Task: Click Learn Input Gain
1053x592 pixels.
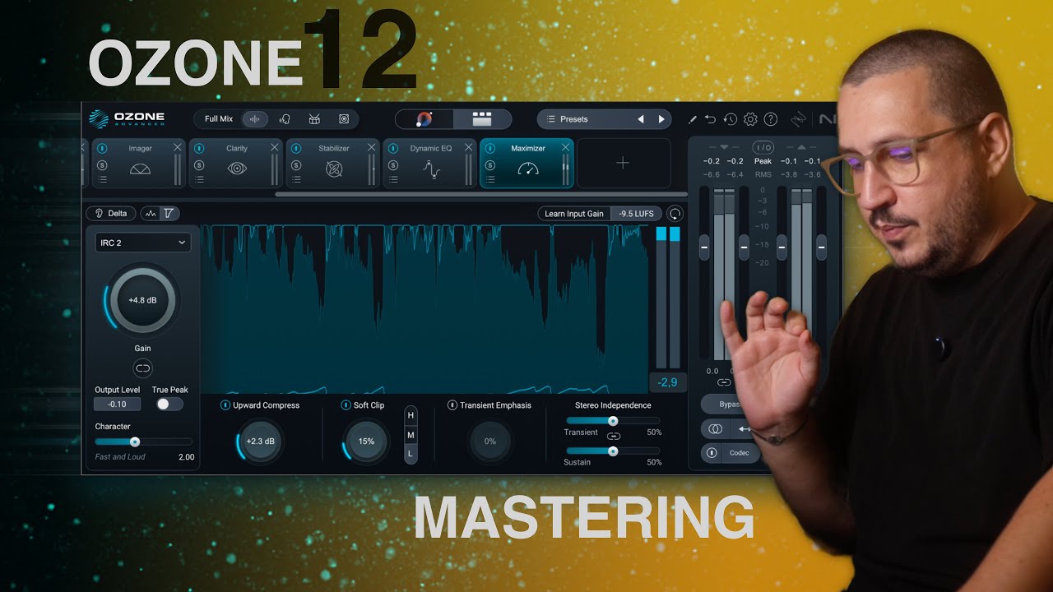Action: click(x=574, y=214)
